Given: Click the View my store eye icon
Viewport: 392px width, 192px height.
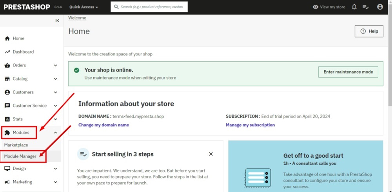Looking at the screenshot, I should 316,7.
